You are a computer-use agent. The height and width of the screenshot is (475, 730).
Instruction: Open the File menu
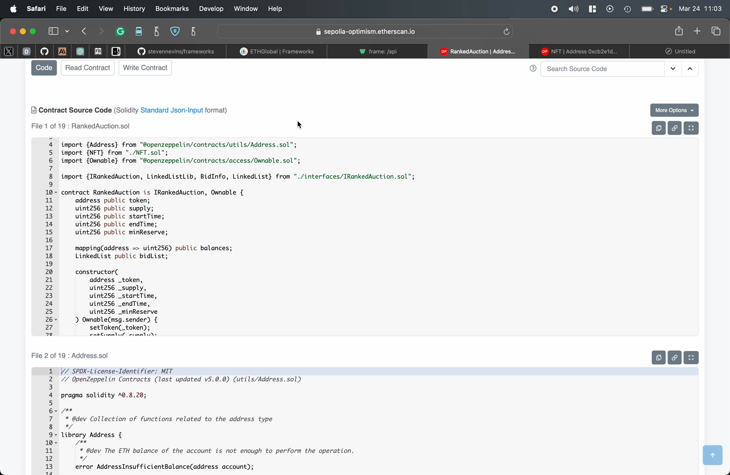click(x=61, y=9)
